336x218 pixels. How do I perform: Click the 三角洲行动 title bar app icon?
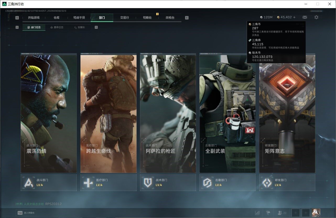pyautogui.click(x=4, y=4)
